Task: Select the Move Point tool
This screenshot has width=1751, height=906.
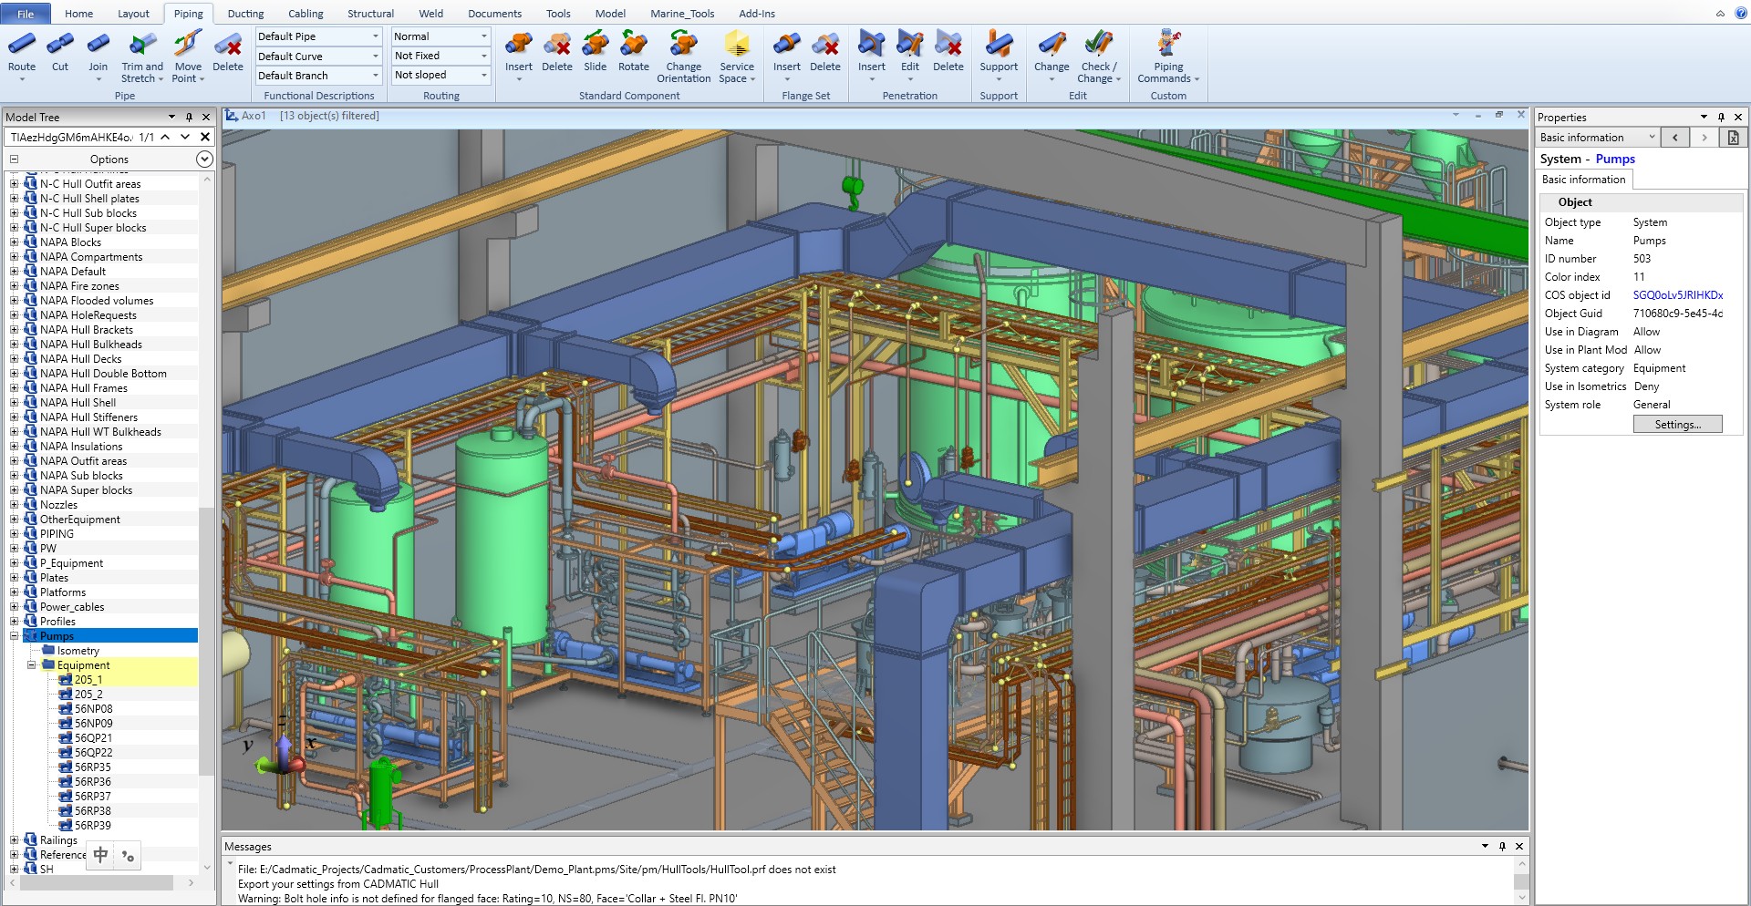Action: 188,57
